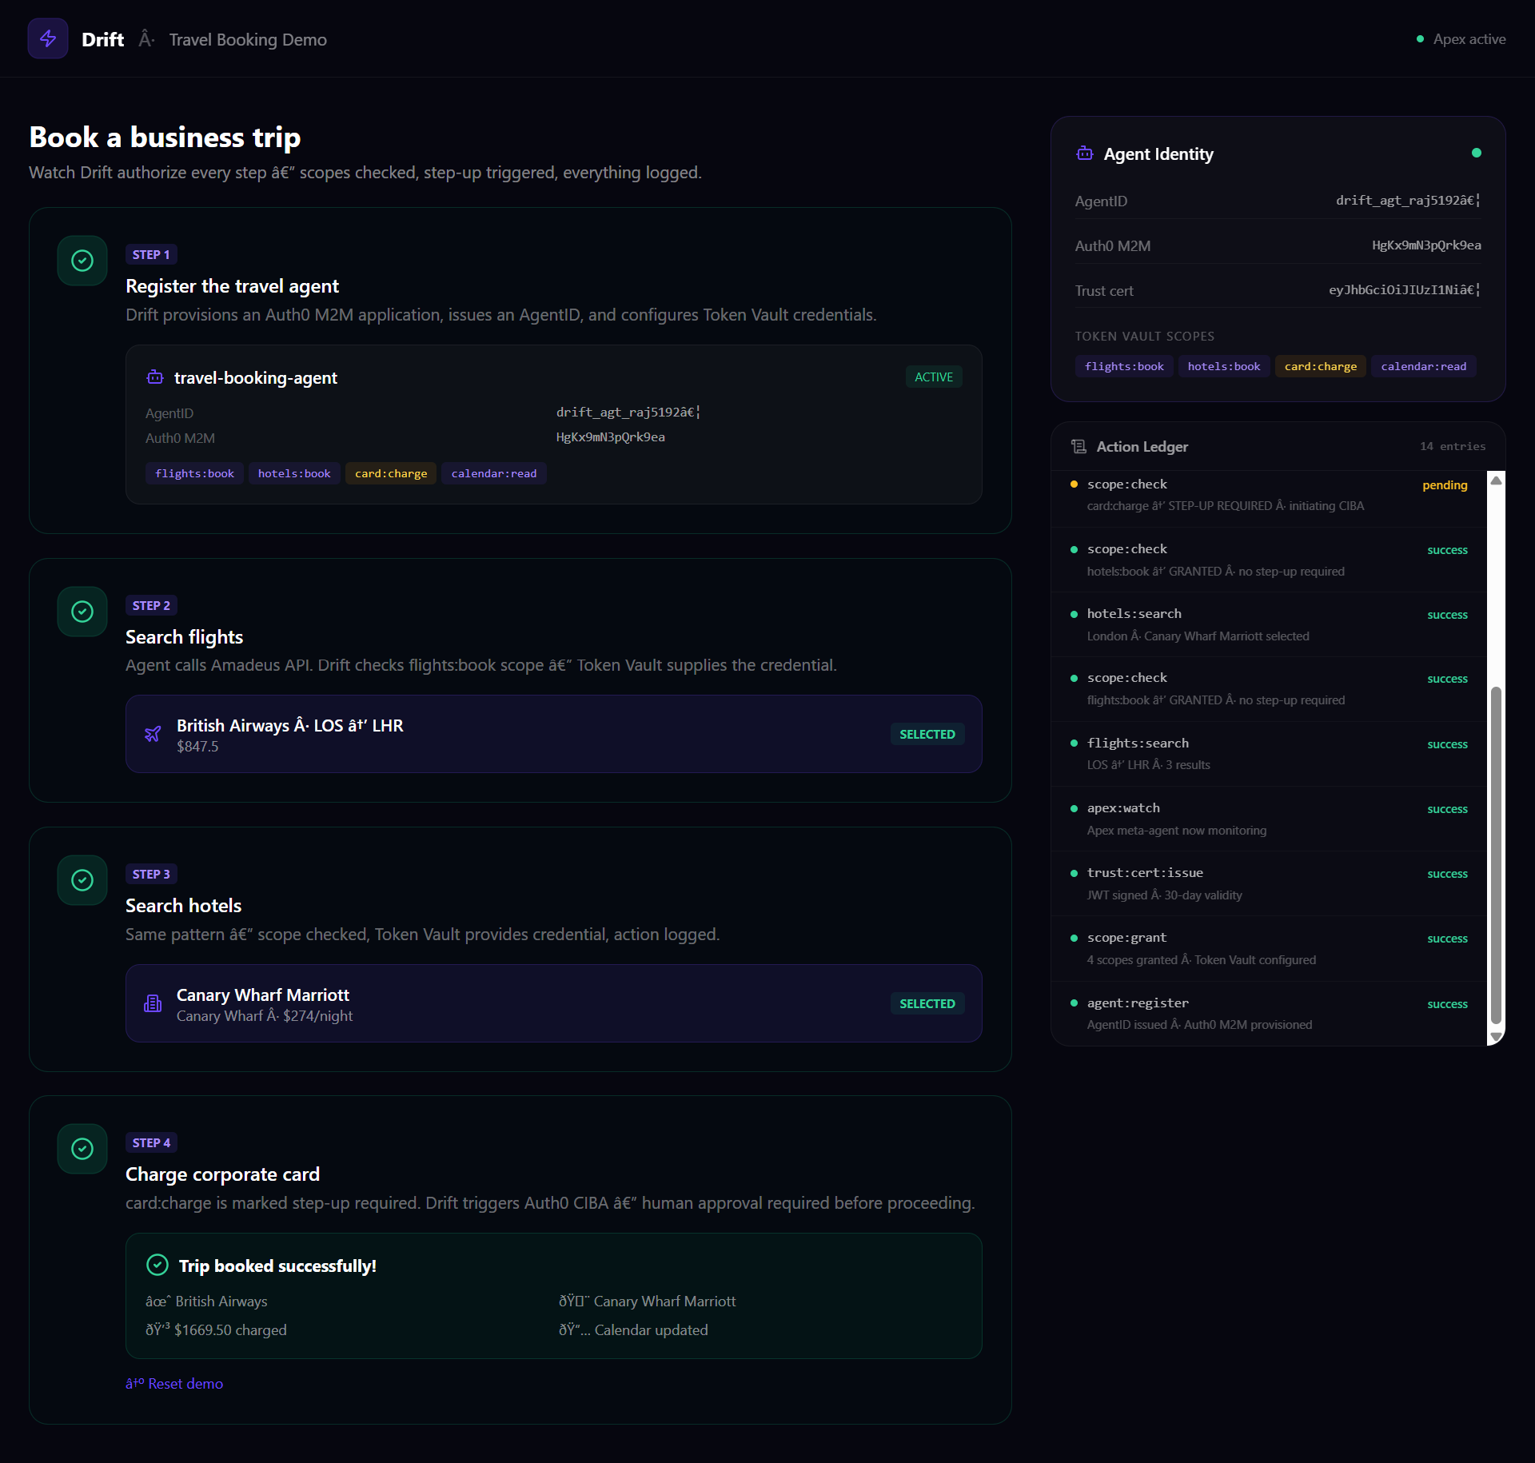Click the Drift lightning bolt logo
Screen dimensions: 1535x1463
(x=48, y=38)
